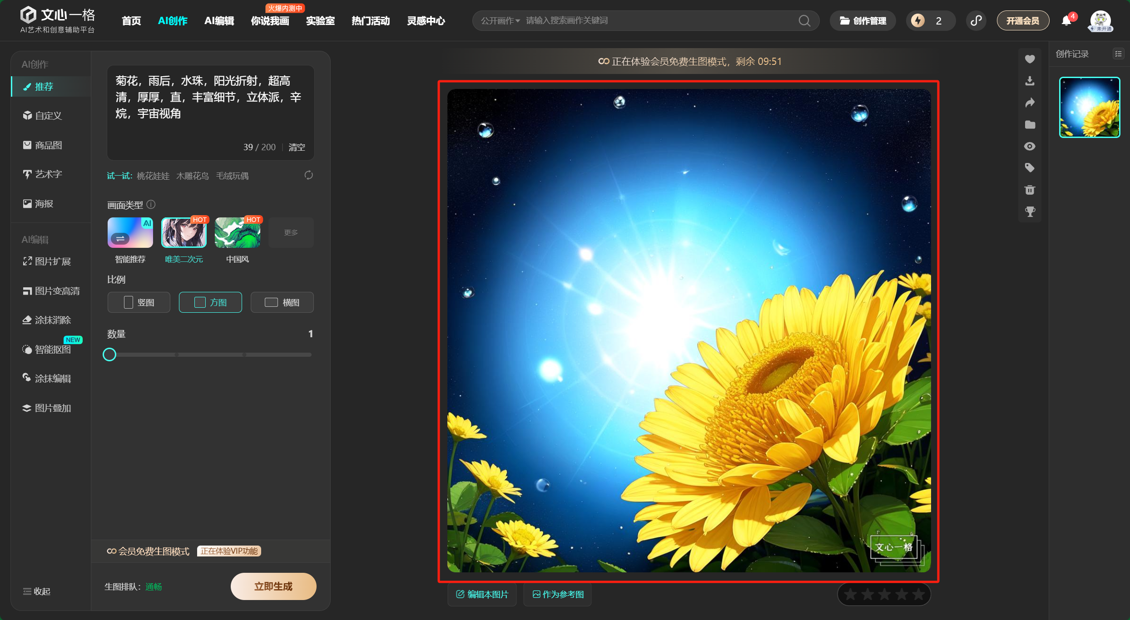Click 清空 to clear the prompt

(x=297, y=147)
